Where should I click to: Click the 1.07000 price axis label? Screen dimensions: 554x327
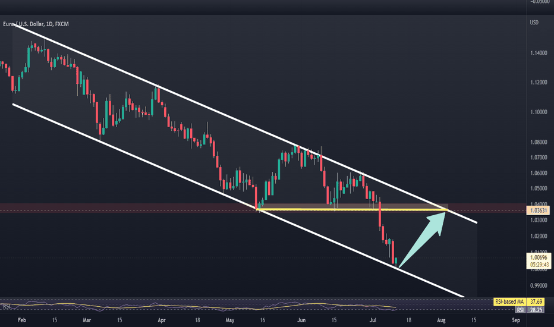coord(539,158)
